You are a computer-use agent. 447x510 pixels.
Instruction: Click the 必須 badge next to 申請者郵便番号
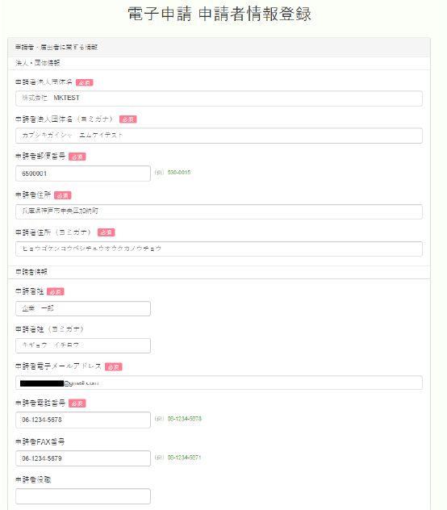(77, 157)
